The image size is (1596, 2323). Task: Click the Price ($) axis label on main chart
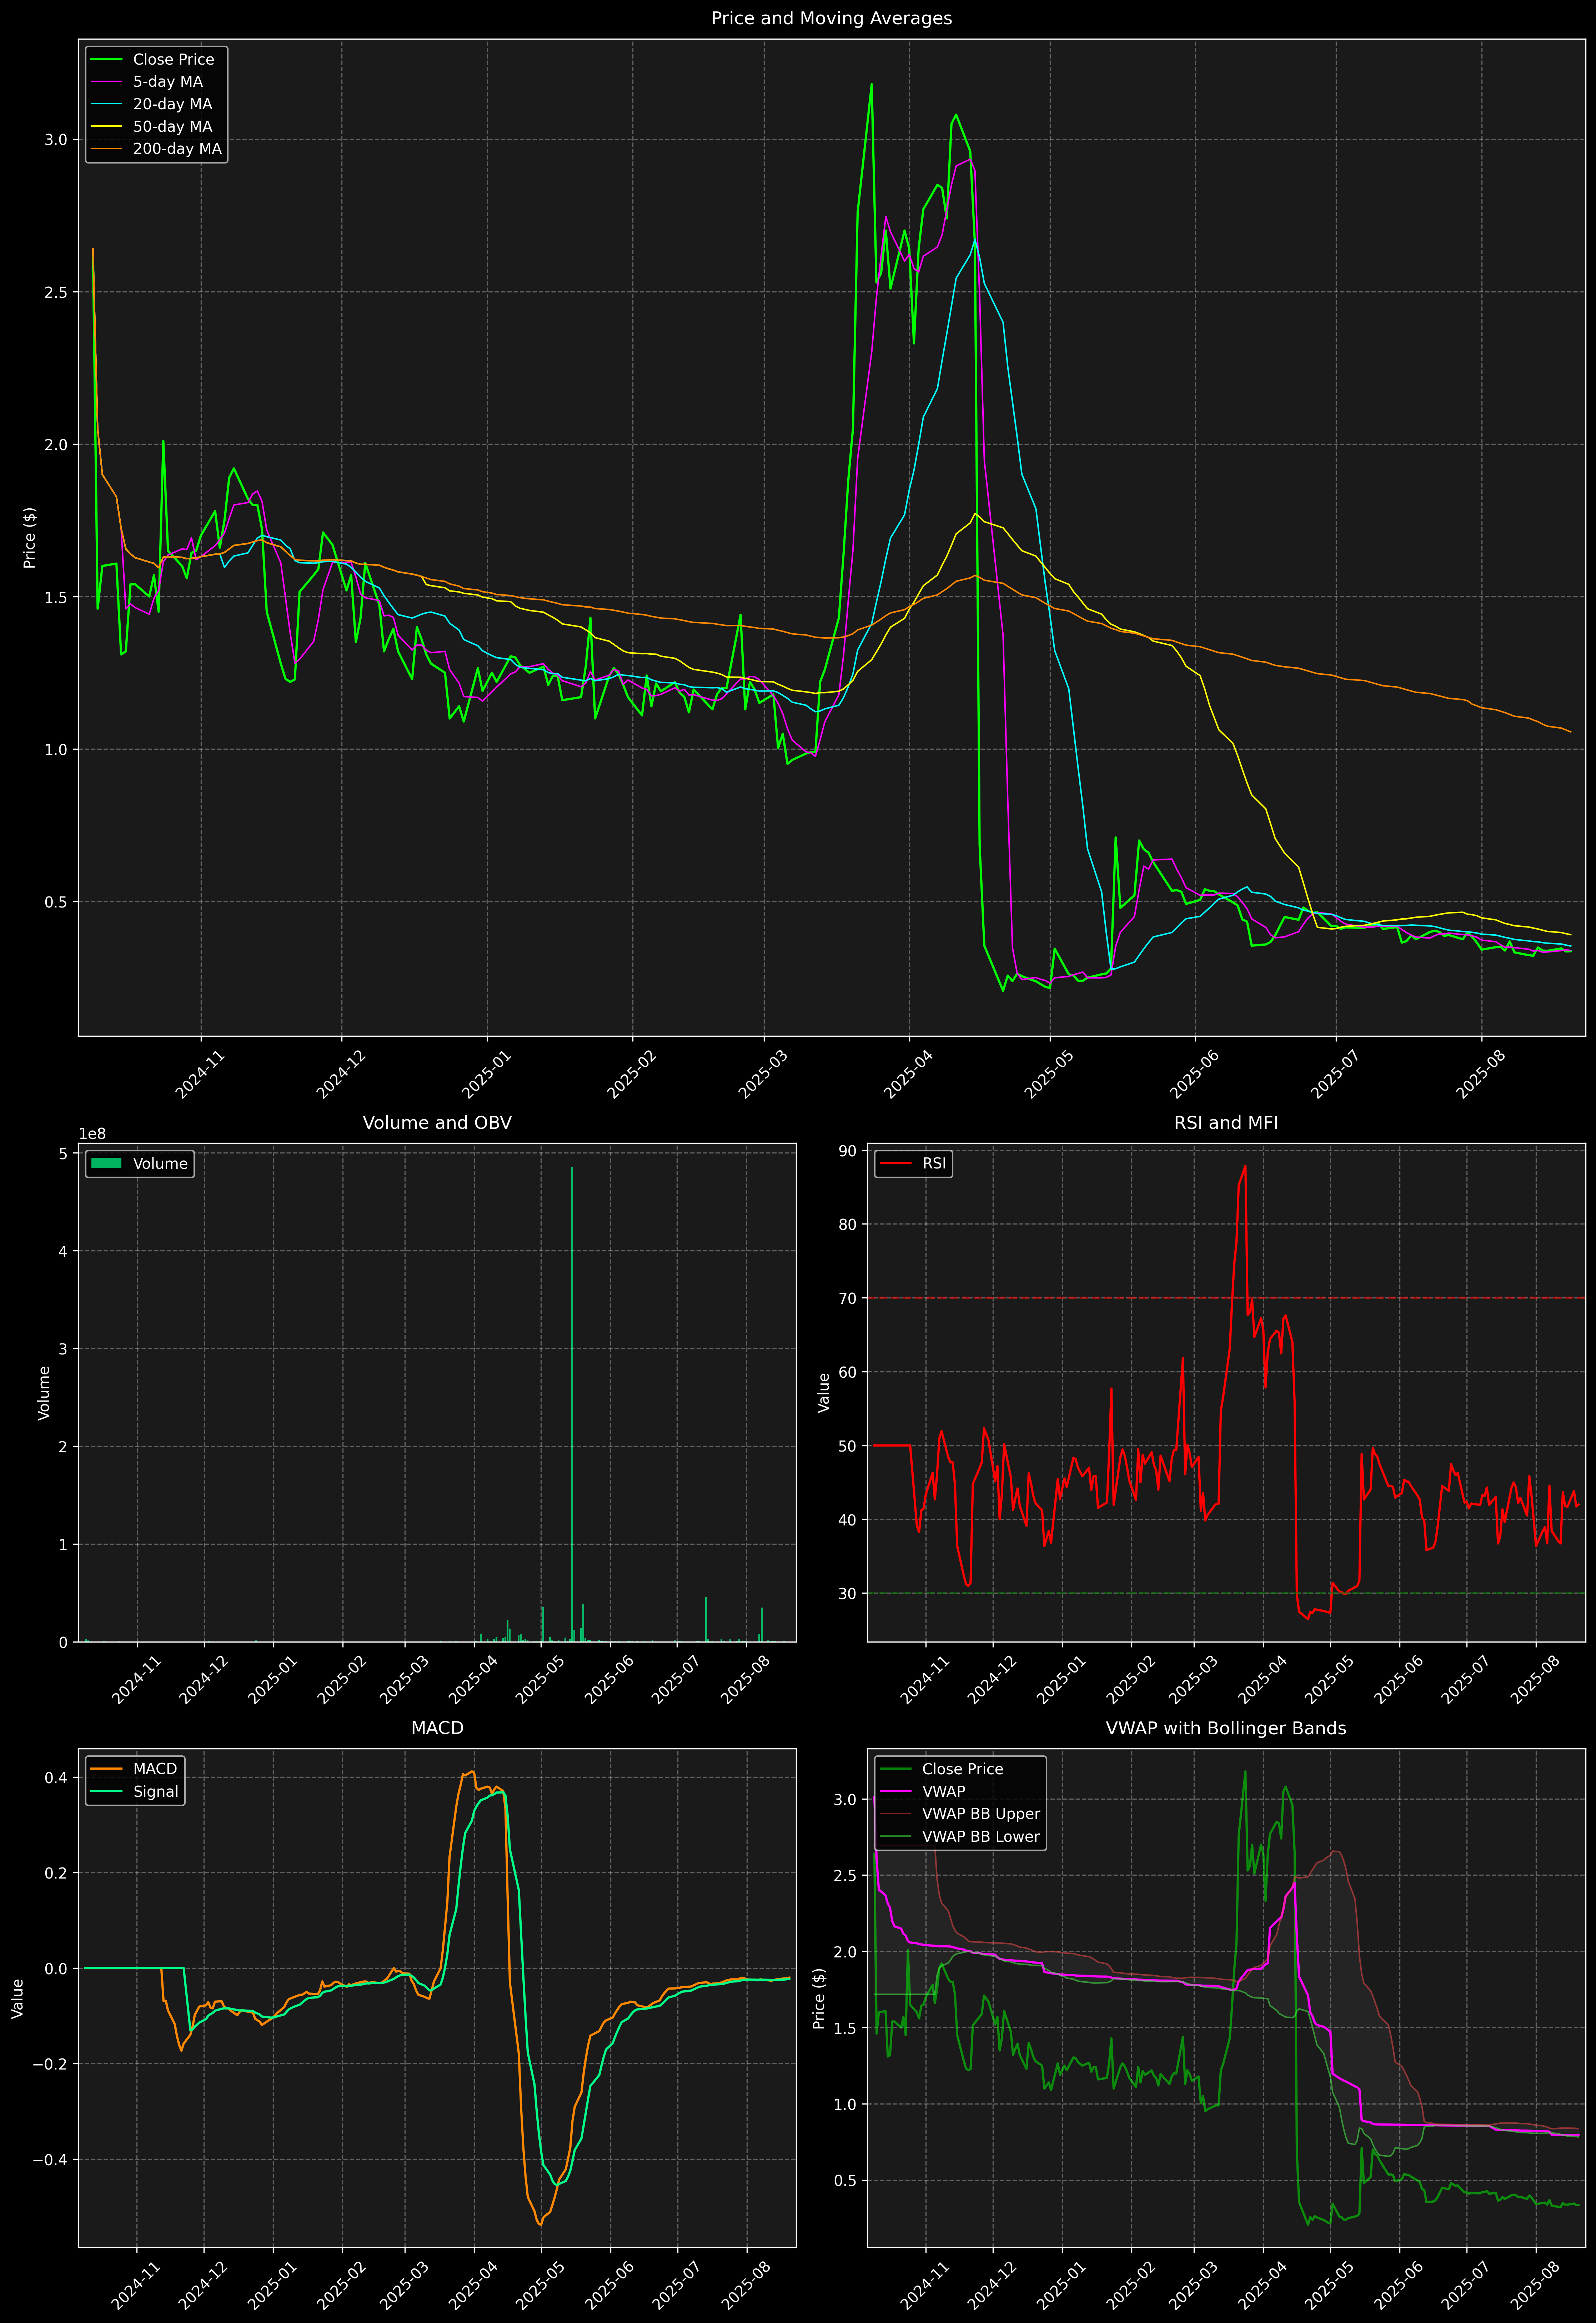30,538
